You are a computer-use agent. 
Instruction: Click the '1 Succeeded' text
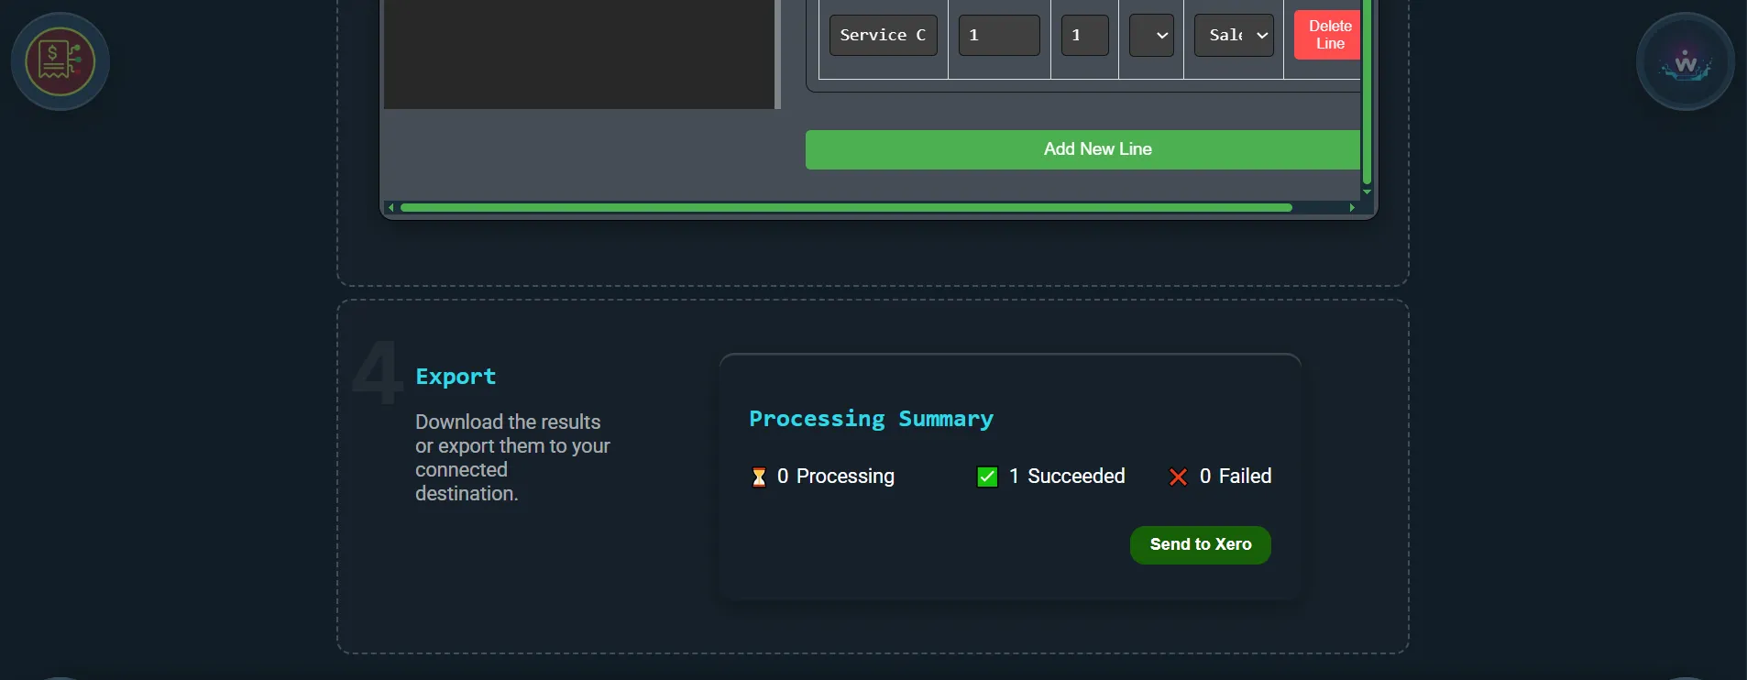pos(1067,477)
